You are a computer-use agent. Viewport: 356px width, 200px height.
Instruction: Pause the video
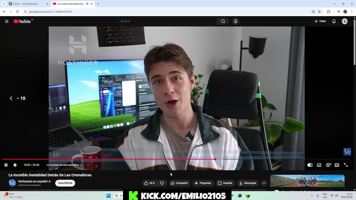click(6, 165)
